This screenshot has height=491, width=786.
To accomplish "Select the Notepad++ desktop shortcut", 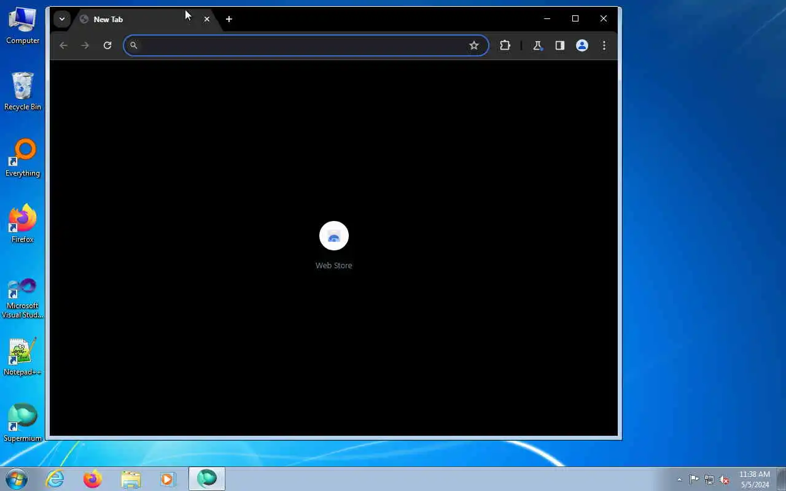I will click(23, 357).
